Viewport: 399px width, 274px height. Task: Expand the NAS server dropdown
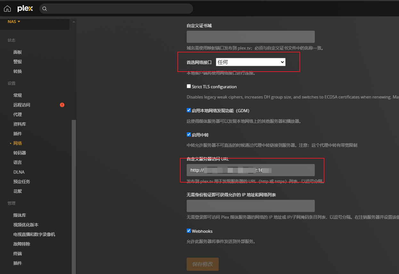(14, 22)
